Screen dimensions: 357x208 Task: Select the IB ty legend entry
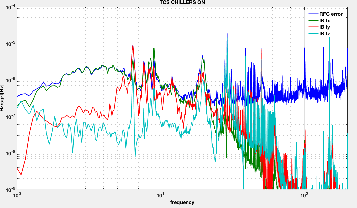pos(319,27)
